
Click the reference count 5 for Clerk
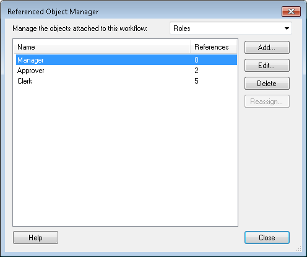click(x=196, y=81)
